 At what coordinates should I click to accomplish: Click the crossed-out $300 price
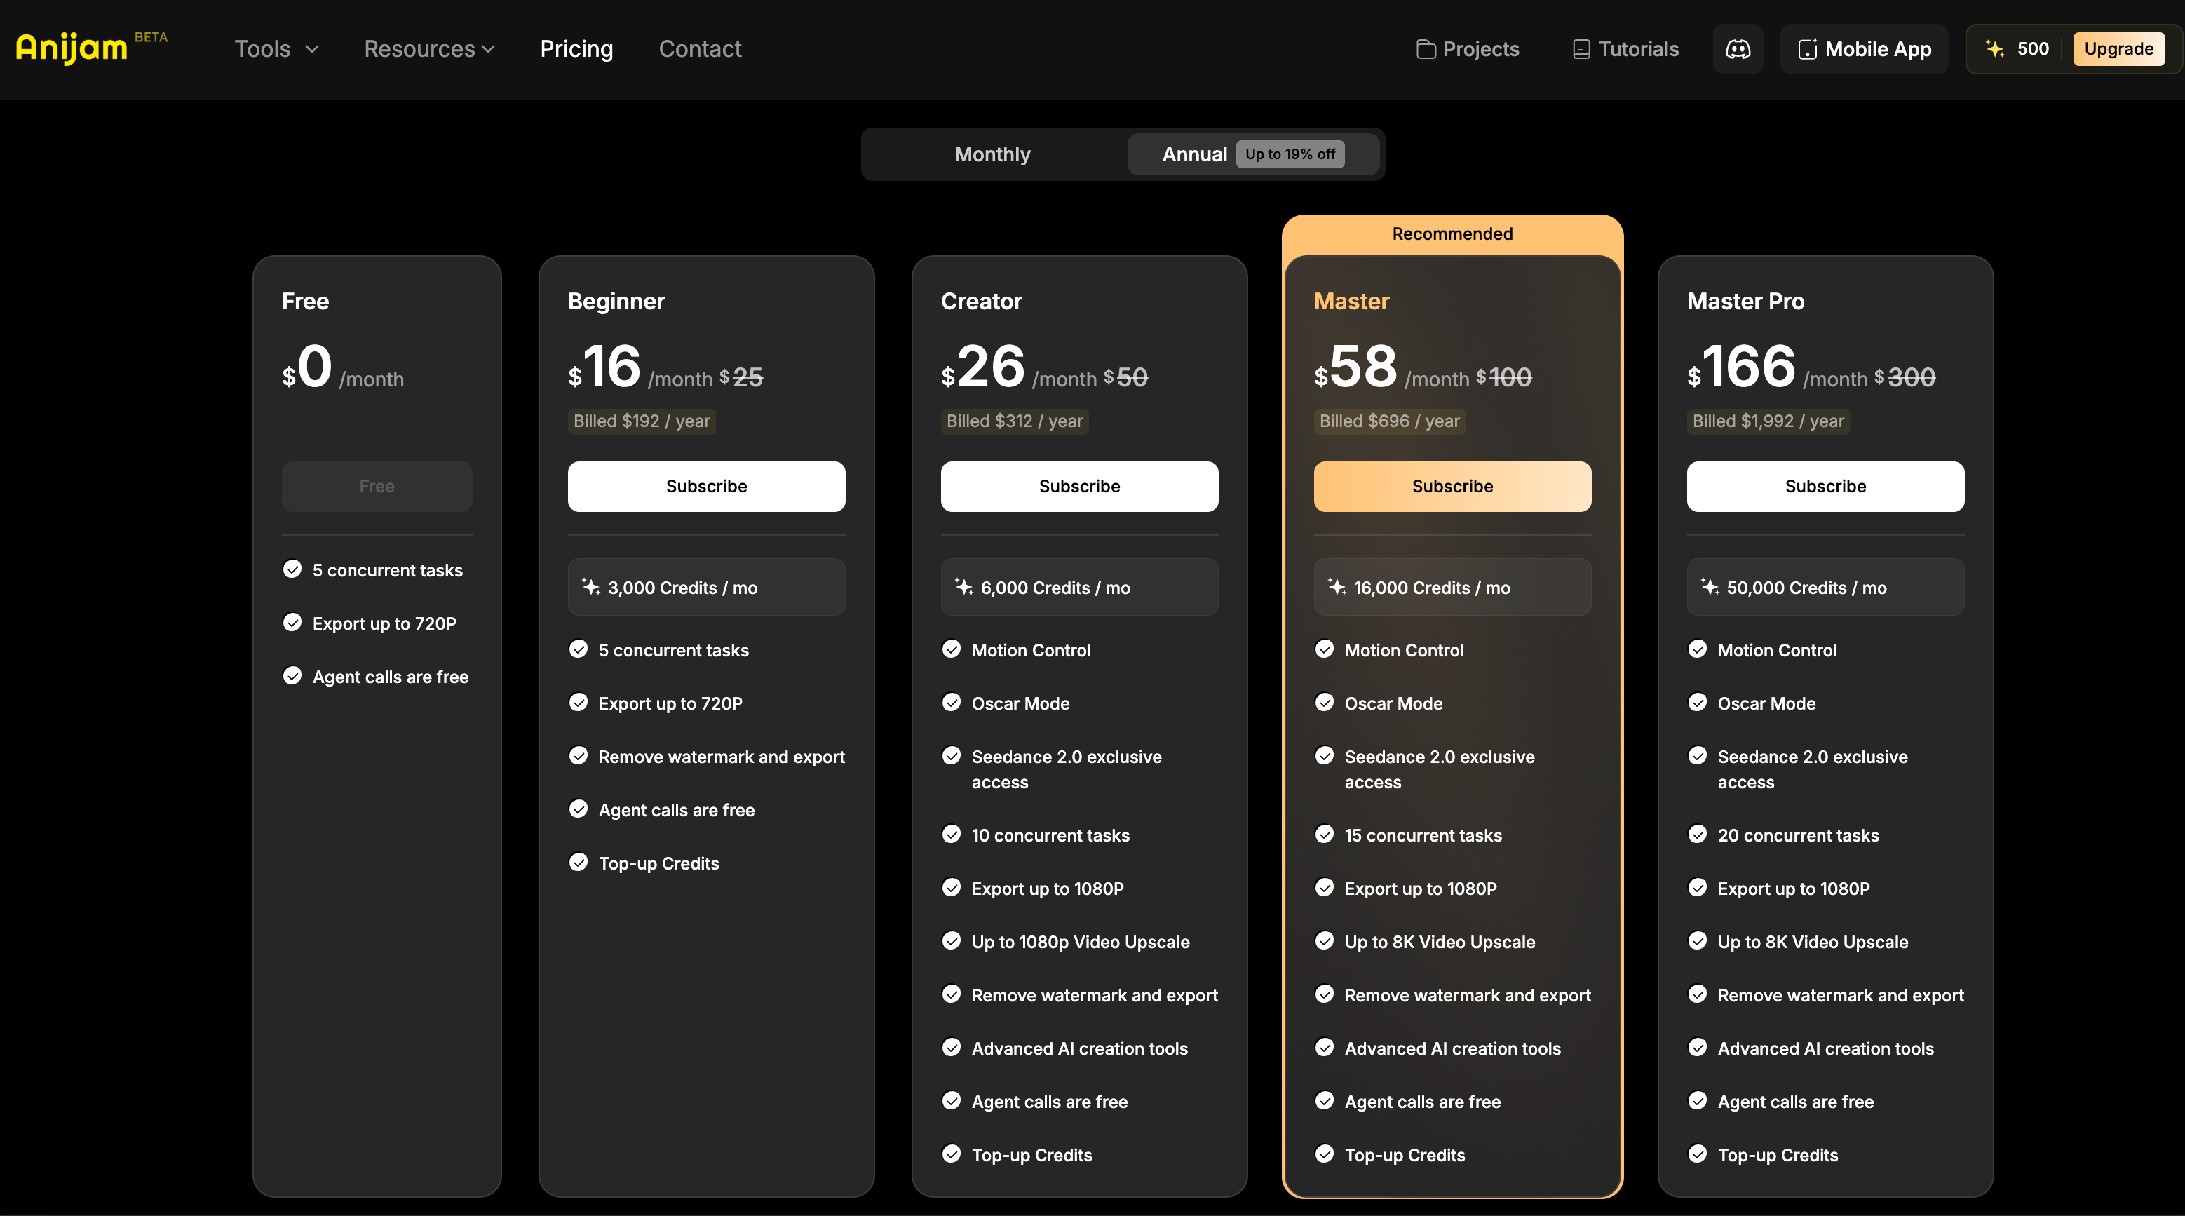[x=1905, y=377]
